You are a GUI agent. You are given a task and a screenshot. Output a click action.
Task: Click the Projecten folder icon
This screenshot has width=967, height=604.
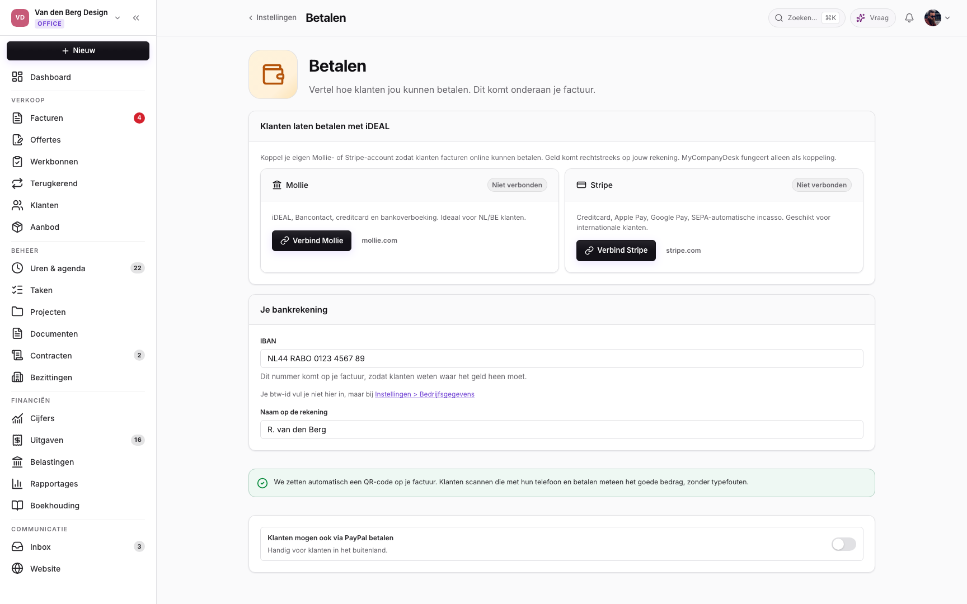coord(17,312)
